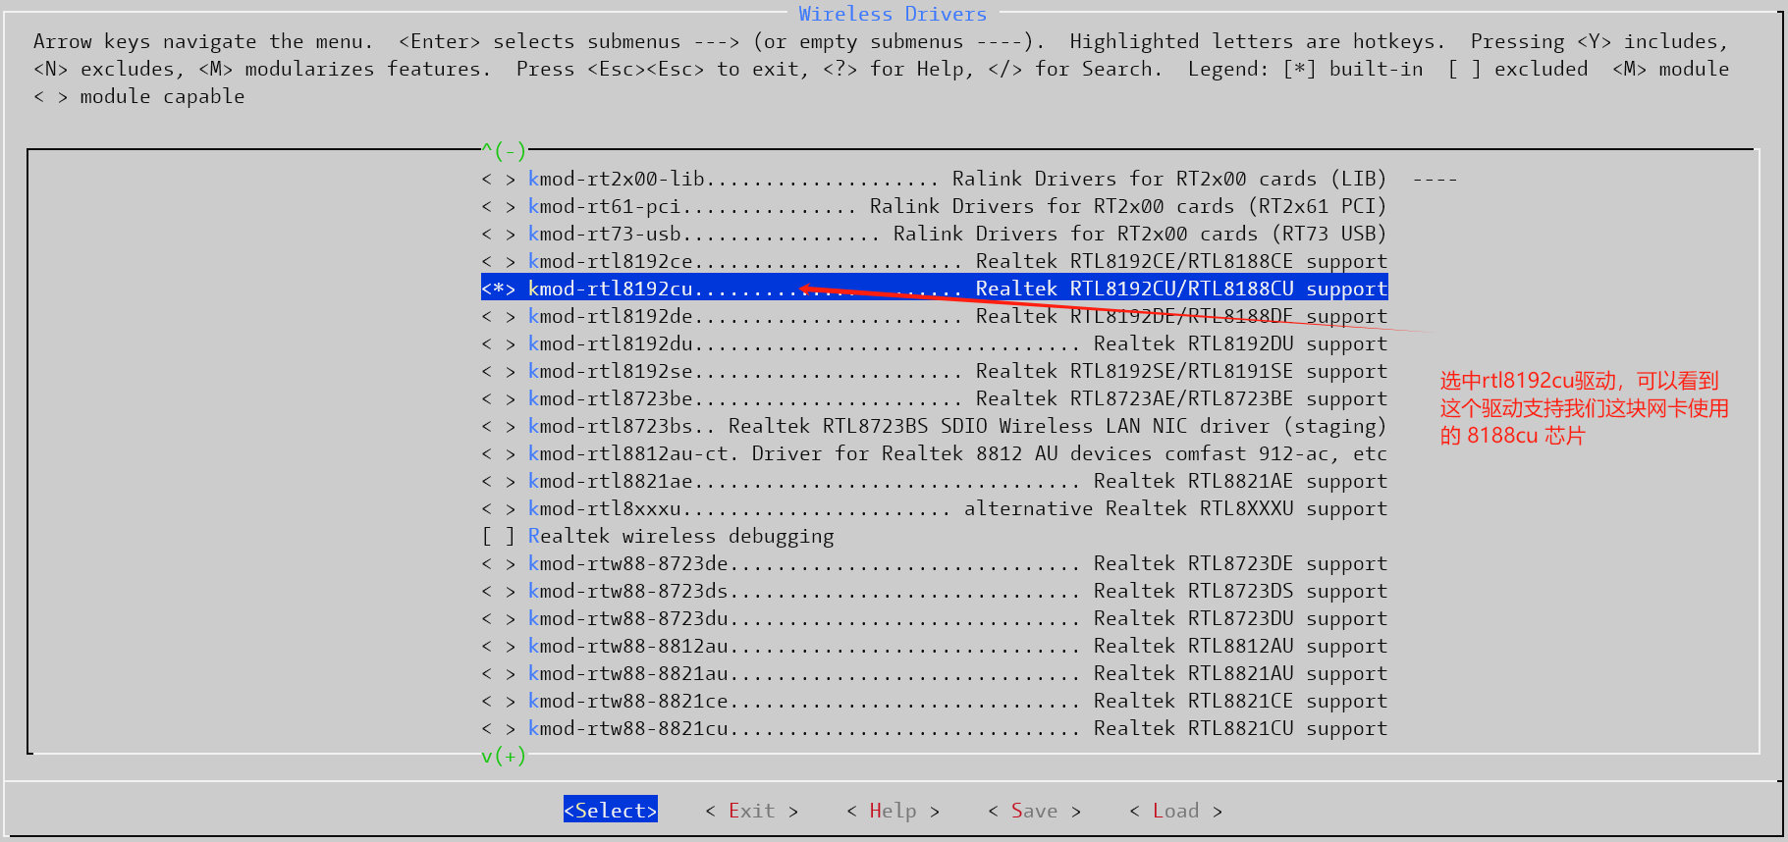Select kmod-rtw88-8821ce entry
The height and width of the screenshot is (842, 1788).
coord(934,701)
